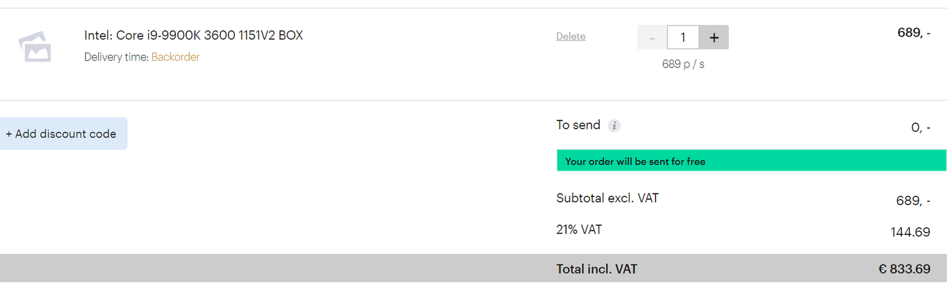Decrease quantity with the minus button
The image size is (948, 287).
652,37
